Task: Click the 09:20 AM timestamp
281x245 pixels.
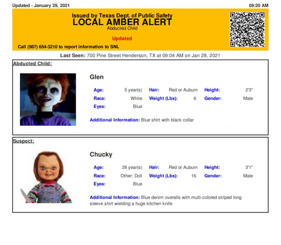Action: tap(258, 5)
